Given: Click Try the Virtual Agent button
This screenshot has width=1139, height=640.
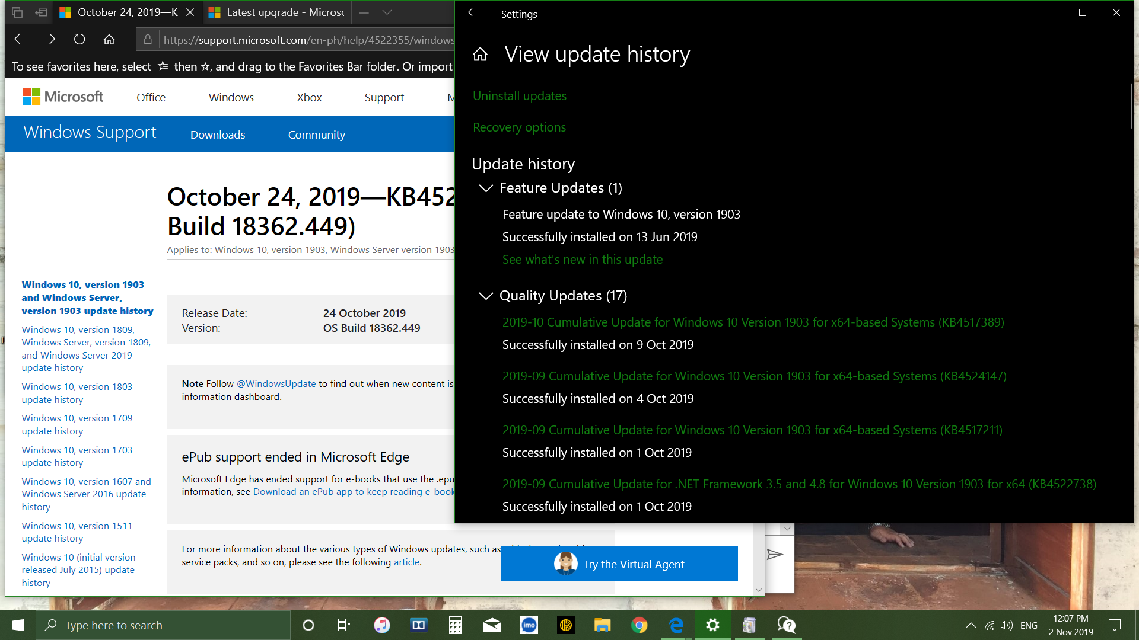Looking at the screenshot, I should click(619, 564).
